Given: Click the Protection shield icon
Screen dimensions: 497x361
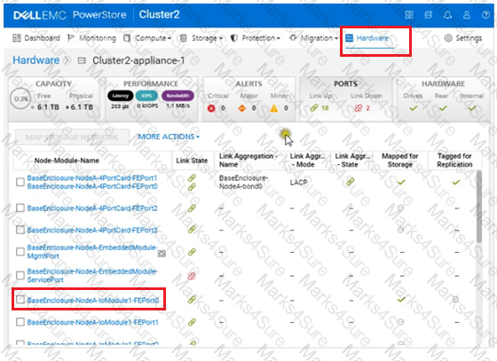Looking at the screenshot, I should (234, 38).
